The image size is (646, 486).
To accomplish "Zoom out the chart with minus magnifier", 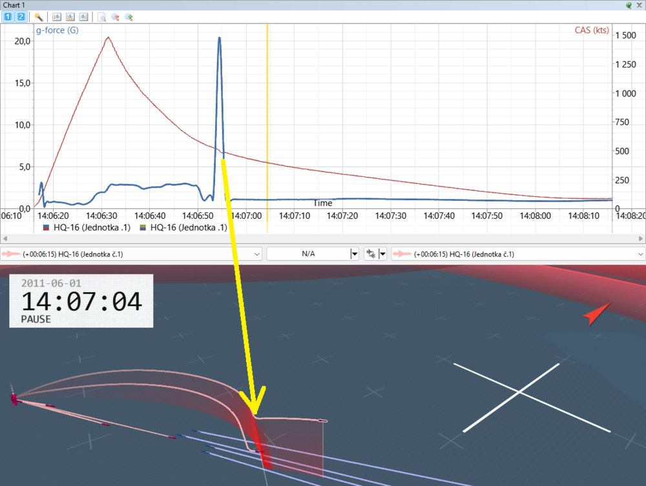I will [x=116, y=17].
